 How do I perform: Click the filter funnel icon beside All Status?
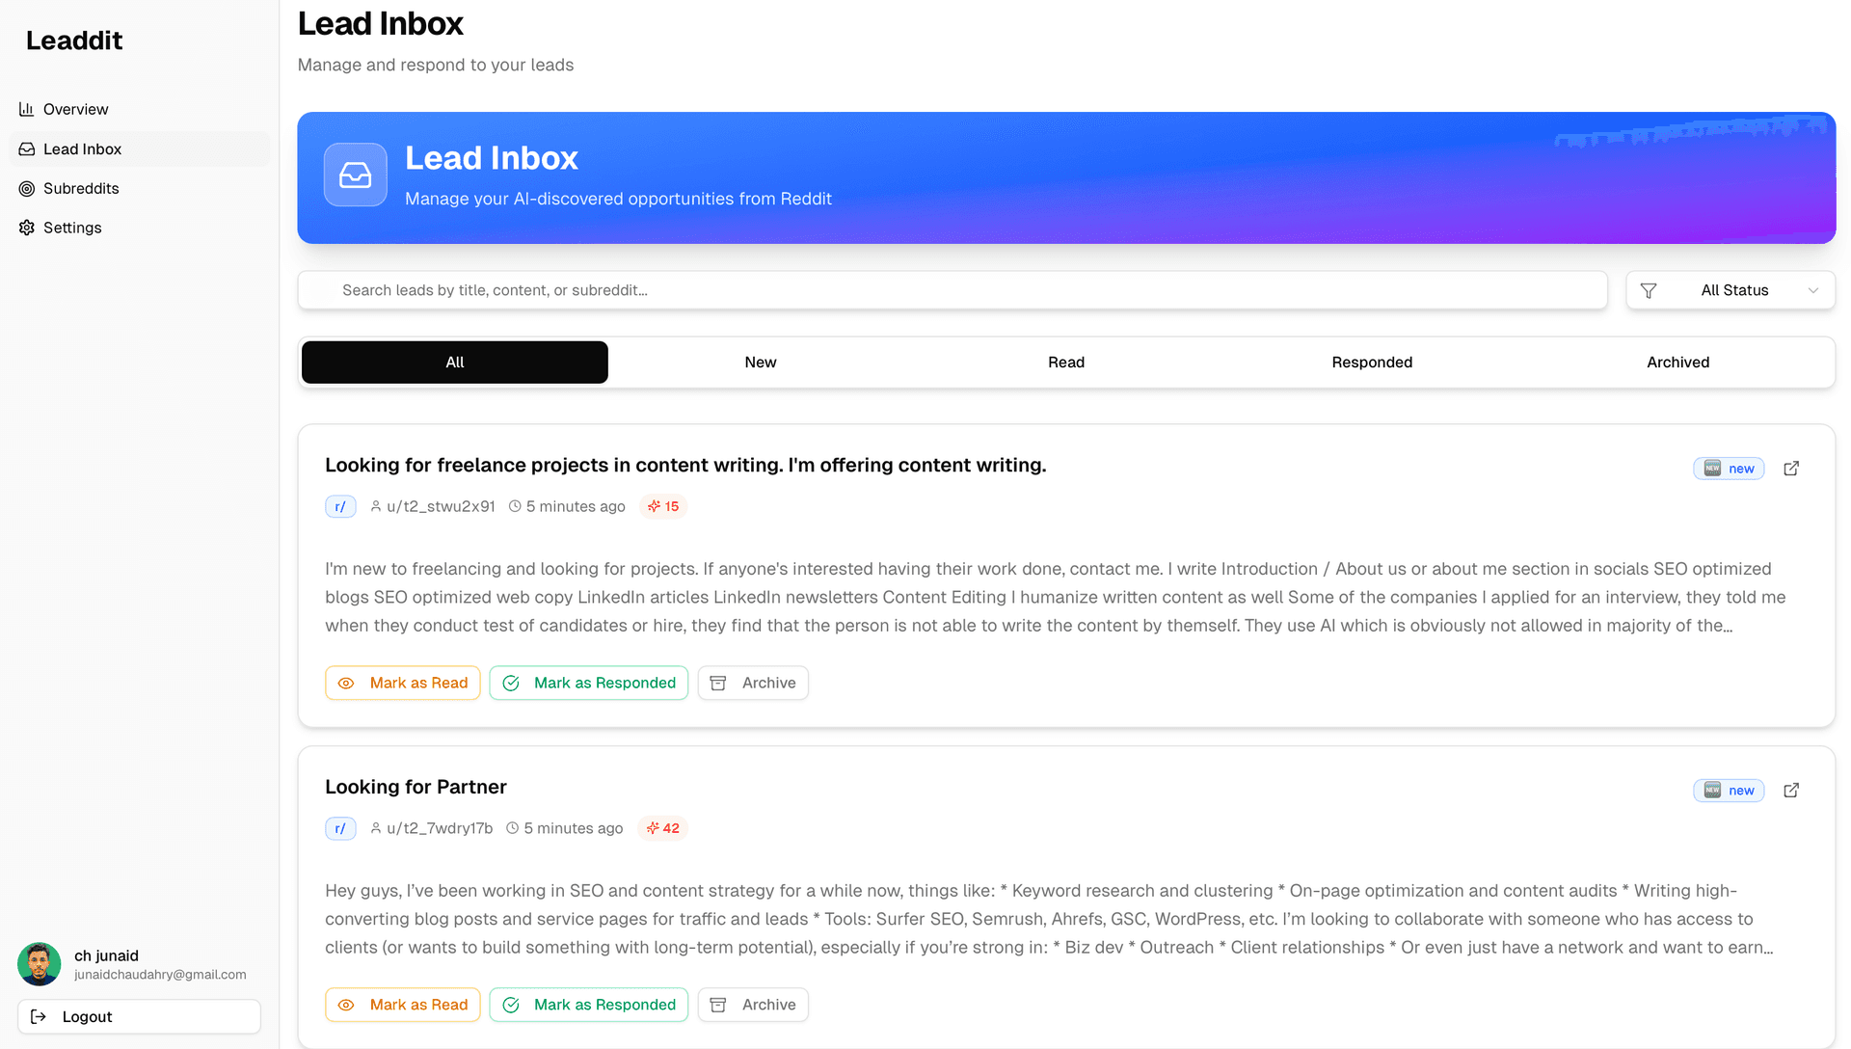[1650, 290]
